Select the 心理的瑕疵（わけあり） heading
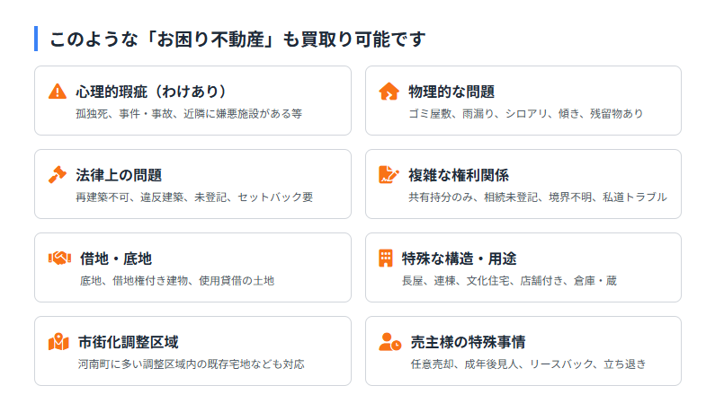The width and height of the screenshot is (715, 412). pos(151,92)
